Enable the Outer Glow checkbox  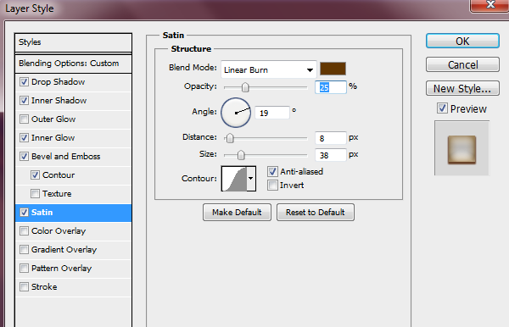click(x=24, y=119)
